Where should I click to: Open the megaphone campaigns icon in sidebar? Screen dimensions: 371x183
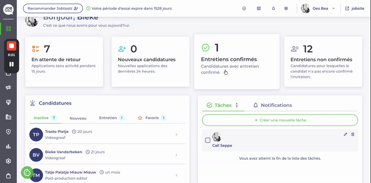pos(8,87)
